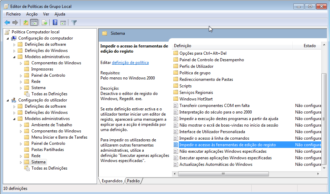330x194 pixels.
Task: Toggle the show/hide action pane icon
Action: click(x=63, y=23)
